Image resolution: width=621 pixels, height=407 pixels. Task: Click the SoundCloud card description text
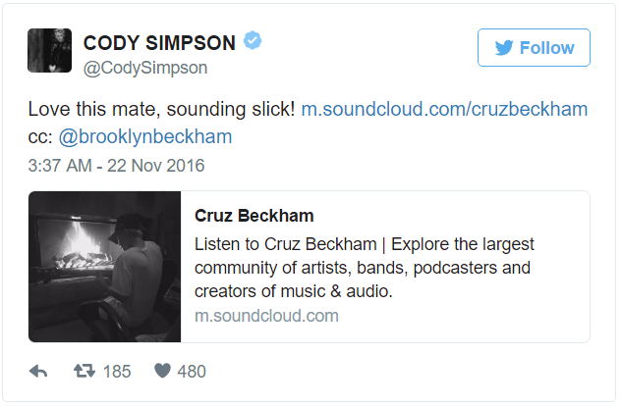364,267
